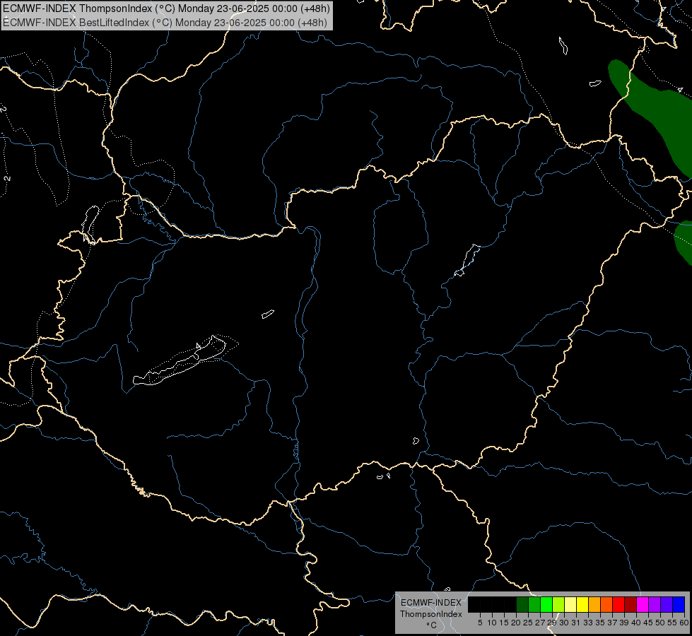Click the legend tick value '35'
Viewport: 692px width, 636px height.
click(600, 623)
